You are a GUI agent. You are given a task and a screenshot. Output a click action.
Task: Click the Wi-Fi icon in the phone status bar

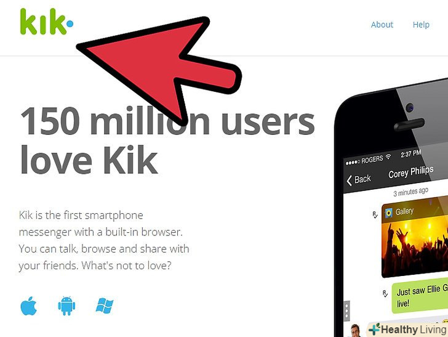coord(388,156)
